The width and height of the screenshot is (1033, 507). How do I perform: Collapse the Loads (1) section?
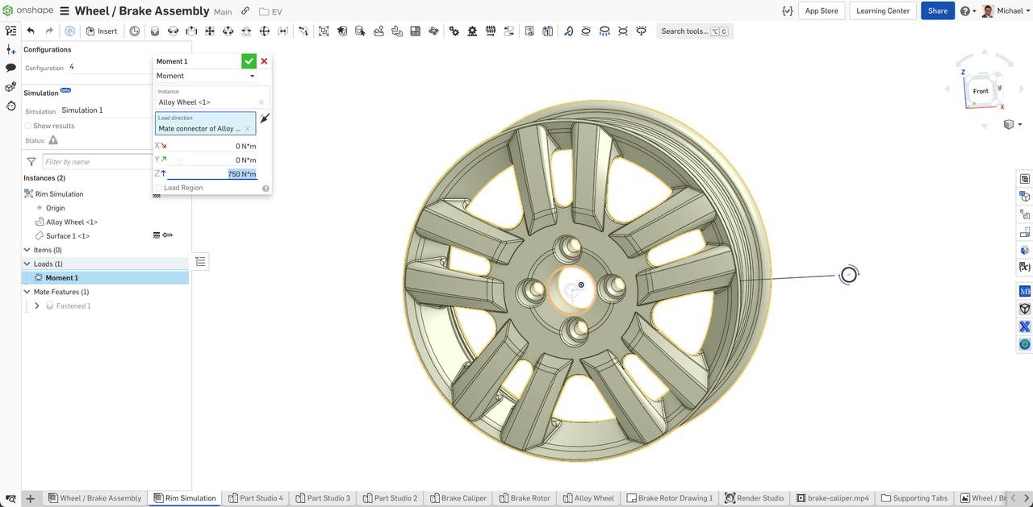(26, 263)
